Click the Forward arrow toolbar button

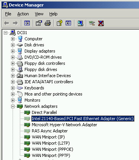[15, 23]
